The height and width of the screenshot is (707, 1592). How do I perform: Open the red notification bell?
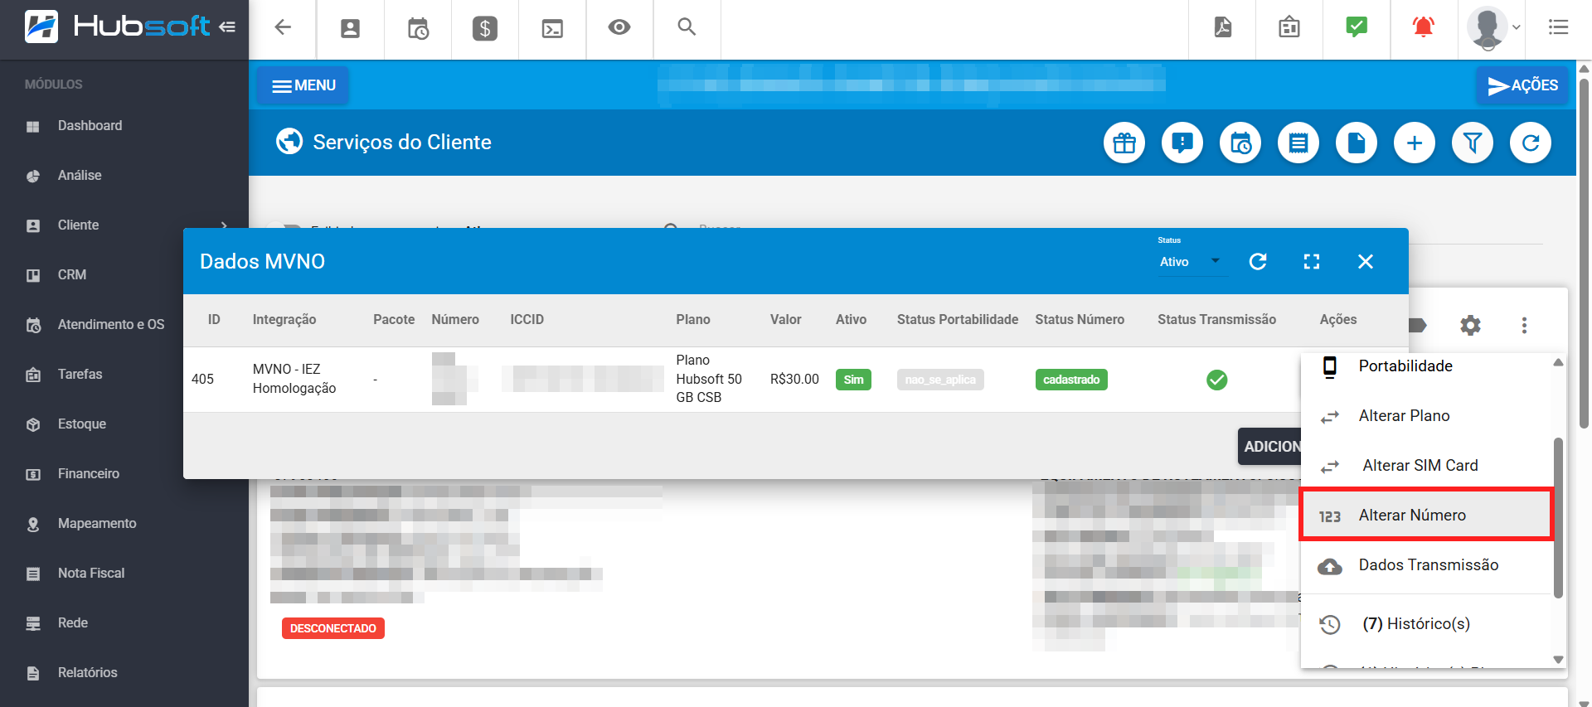click(x=1423, y=27)
